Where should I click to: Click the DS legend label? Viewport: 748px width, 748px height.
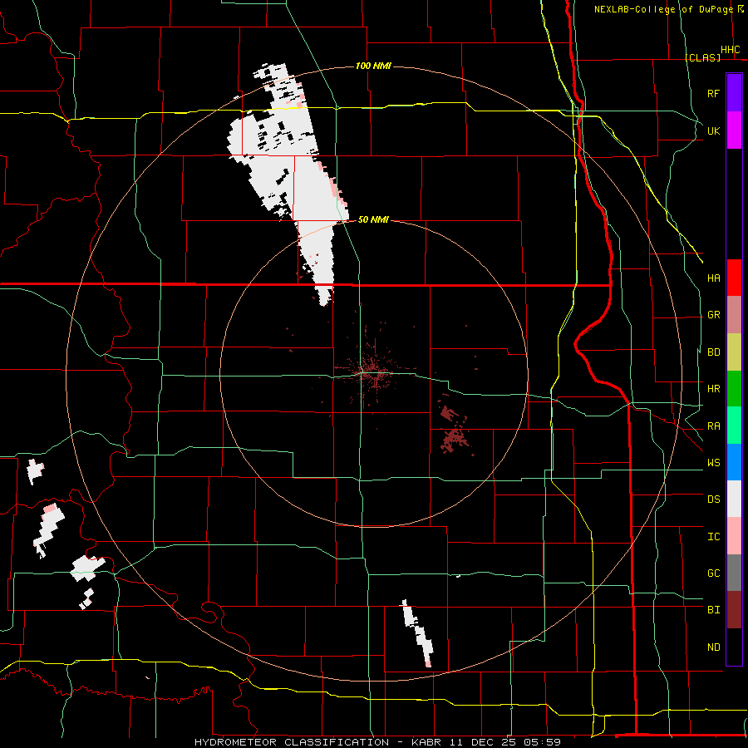point(713,499)
